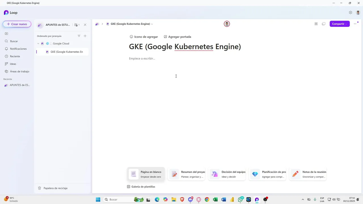Open Word from taskbar
The height and width of the screenshot is (204, 363).
click(x=223, y=199)
